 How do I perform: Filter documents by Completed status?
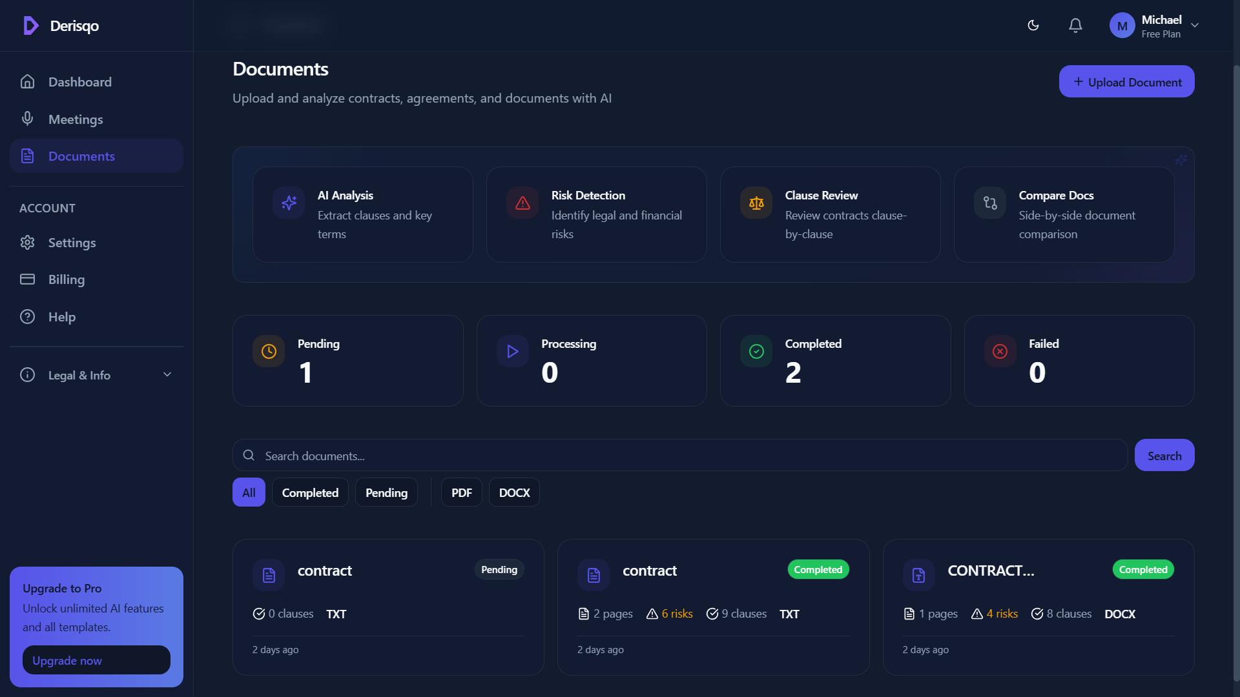(x=310, y=492)
